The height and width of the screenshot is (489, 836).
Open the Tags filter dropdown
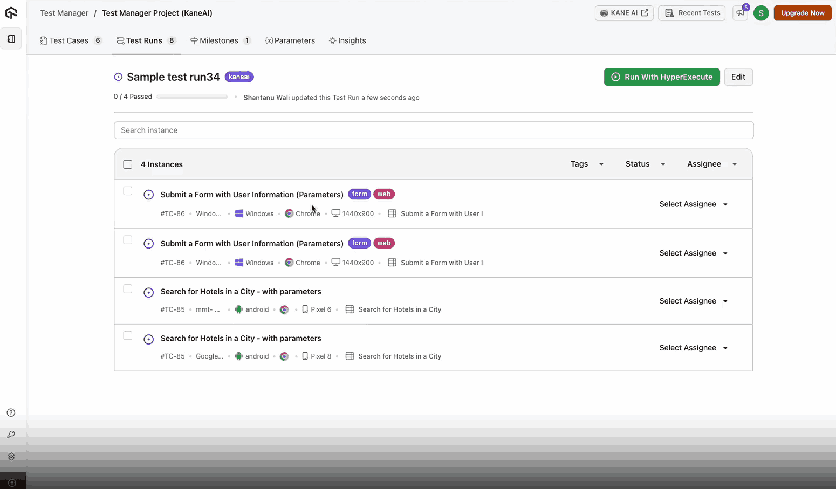coord(587,164)
